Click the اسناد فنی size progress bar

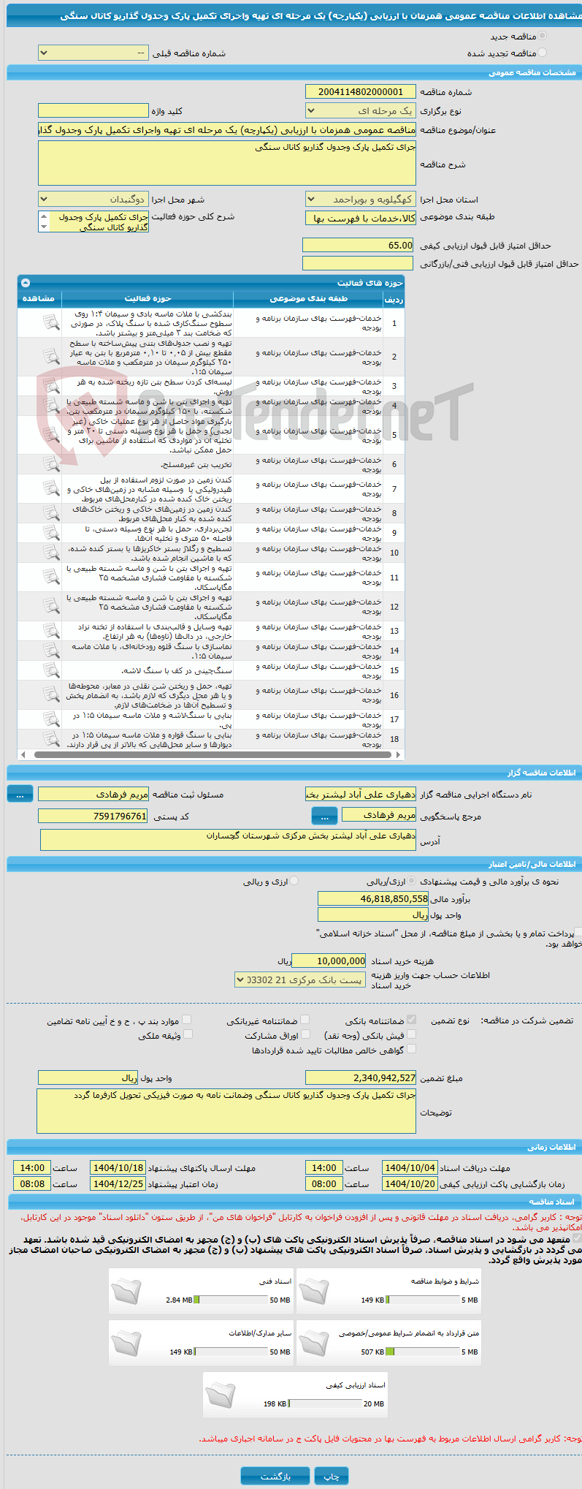pos(231,1300)
